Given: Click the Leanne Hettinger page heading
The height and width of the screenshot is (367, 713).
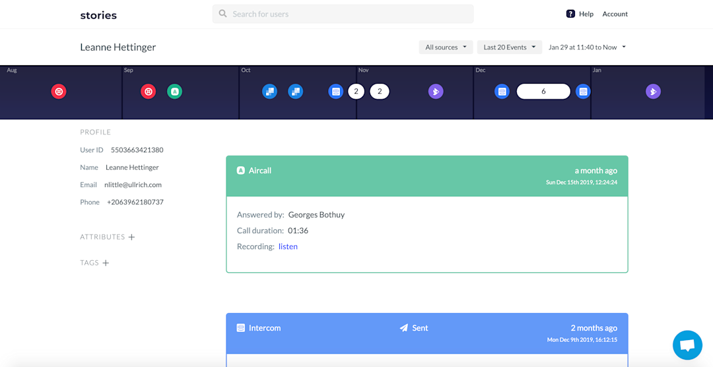Looking at the screenshot, I should click(118, 47).
